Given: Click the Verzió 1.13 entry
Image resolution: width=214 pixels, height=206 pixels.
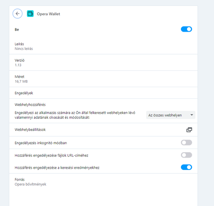Looking at the screenshot, I should point(103,62).
